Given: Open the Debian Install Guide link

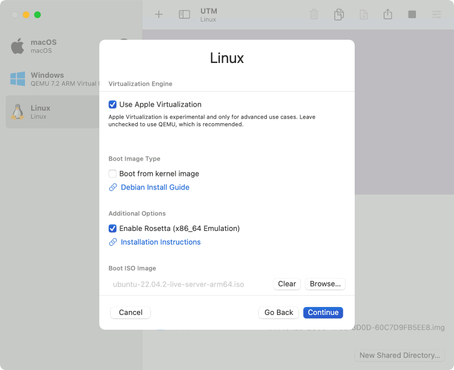Looking at the screenshot, I should coord(154,187).
